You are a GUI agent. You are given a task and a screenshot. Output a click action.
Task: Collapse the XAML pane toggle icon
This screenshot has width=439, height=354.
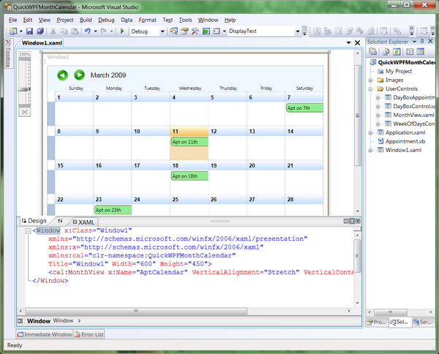(x=358, y=221)
